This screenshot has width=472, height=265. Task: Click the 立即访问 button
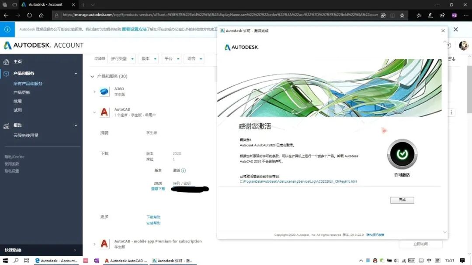420,244
